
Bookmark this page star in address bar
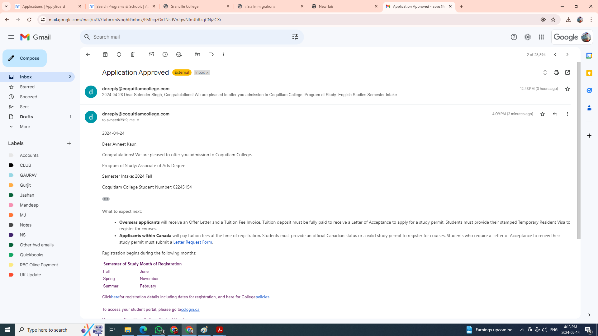pos(553,20)
